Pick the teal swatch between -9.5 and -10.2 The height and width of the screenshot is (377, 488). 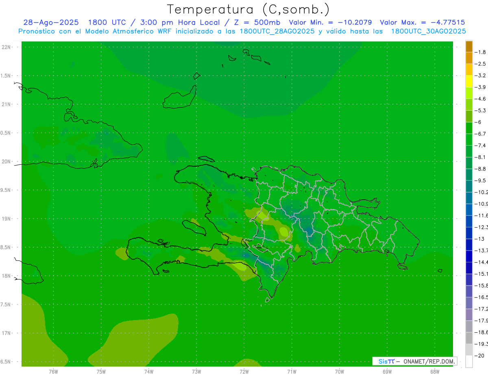tap(469, 186)
